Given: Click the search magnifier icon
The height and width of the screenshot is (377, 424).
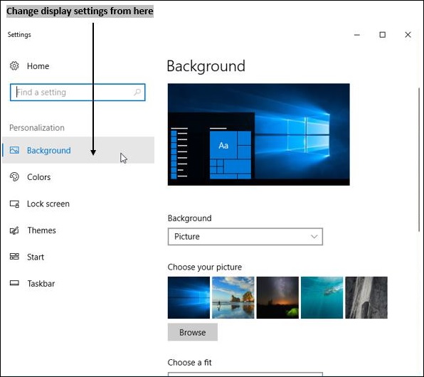Looking at the screenshot, I should [137, 92].
